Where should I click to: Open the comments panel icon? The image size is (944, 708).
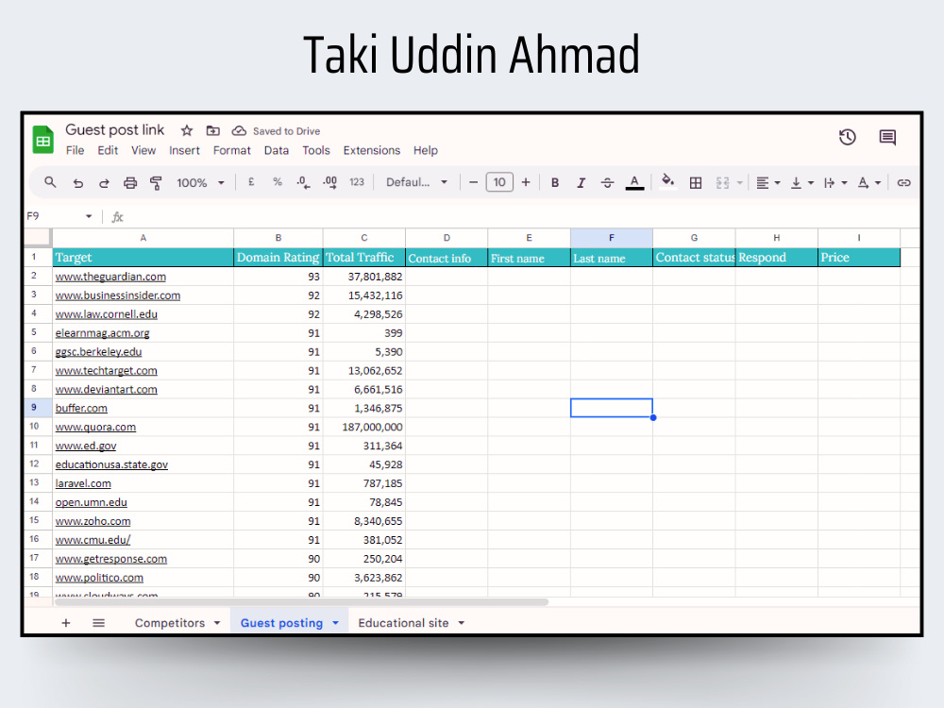point(887,137)
